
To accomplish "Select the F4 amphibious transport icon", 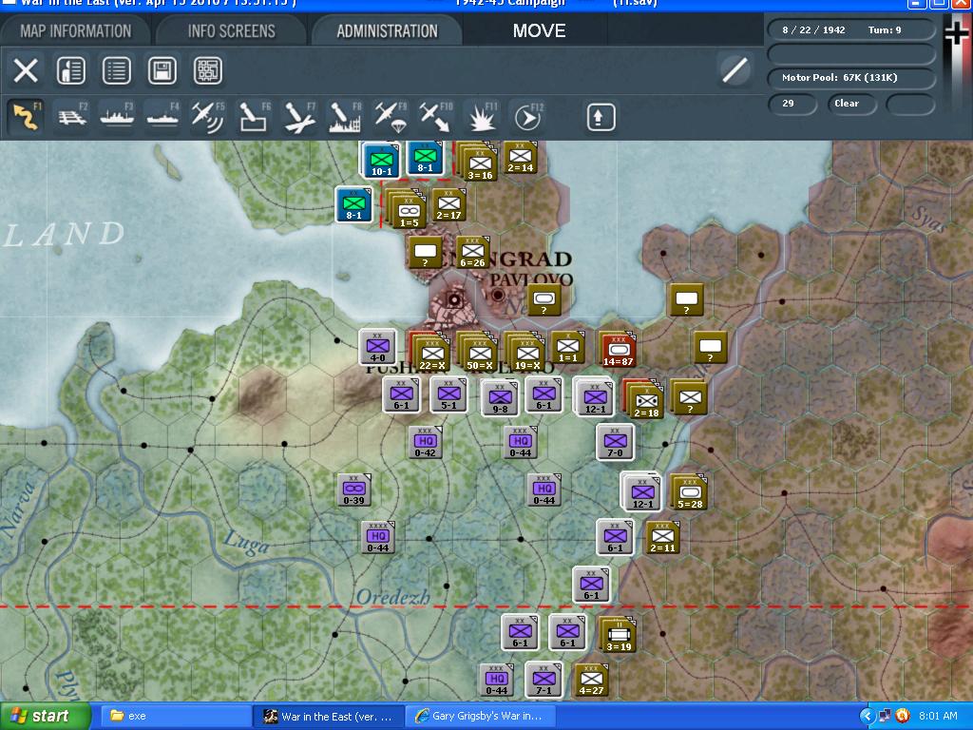I will coord(163,116).
